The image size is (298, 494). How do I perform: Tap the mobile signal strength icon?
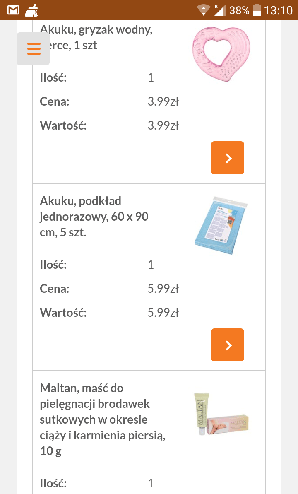pyautogui.click(x=219, y=10)
